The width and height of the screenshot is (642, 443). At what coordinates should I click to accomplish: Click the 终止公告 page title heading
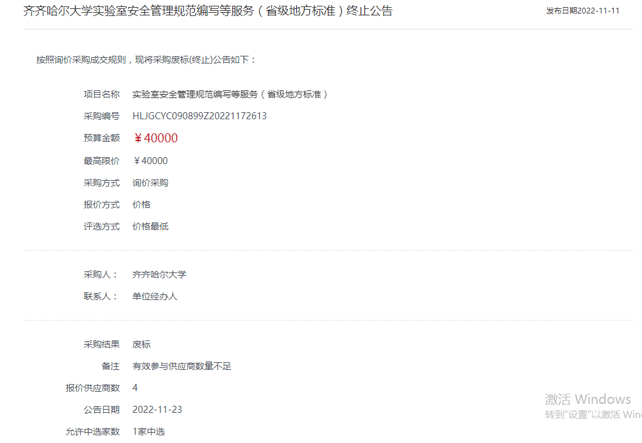[208, 11]
